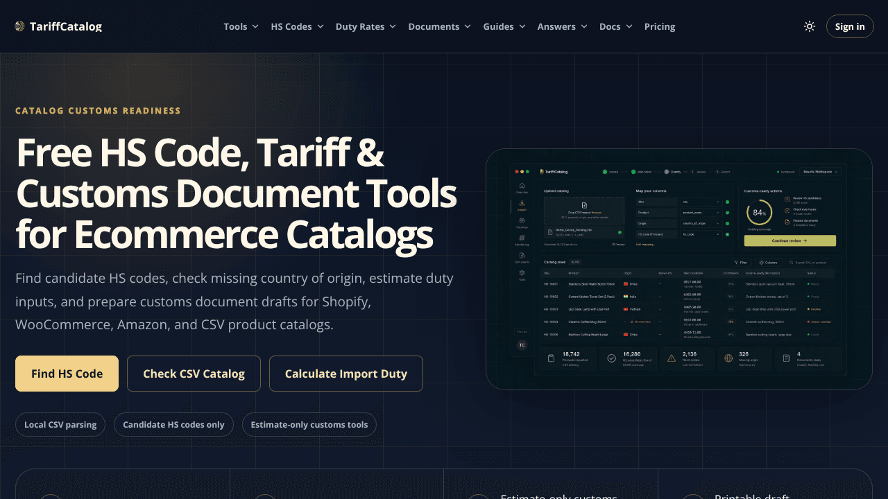
Task: Click the Find HS Code button
Action: click(x=67, y=374)
